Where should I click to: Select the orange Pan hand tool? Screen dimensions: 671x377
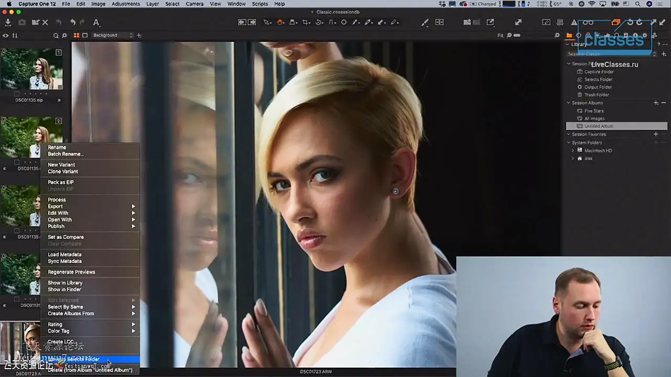click(280, 23)
